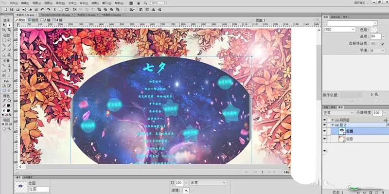Image resolution: width=389 pixels, height=194 pixels.
Task: Select the Eyedropper tool in colors section
Action: point(4,101)
